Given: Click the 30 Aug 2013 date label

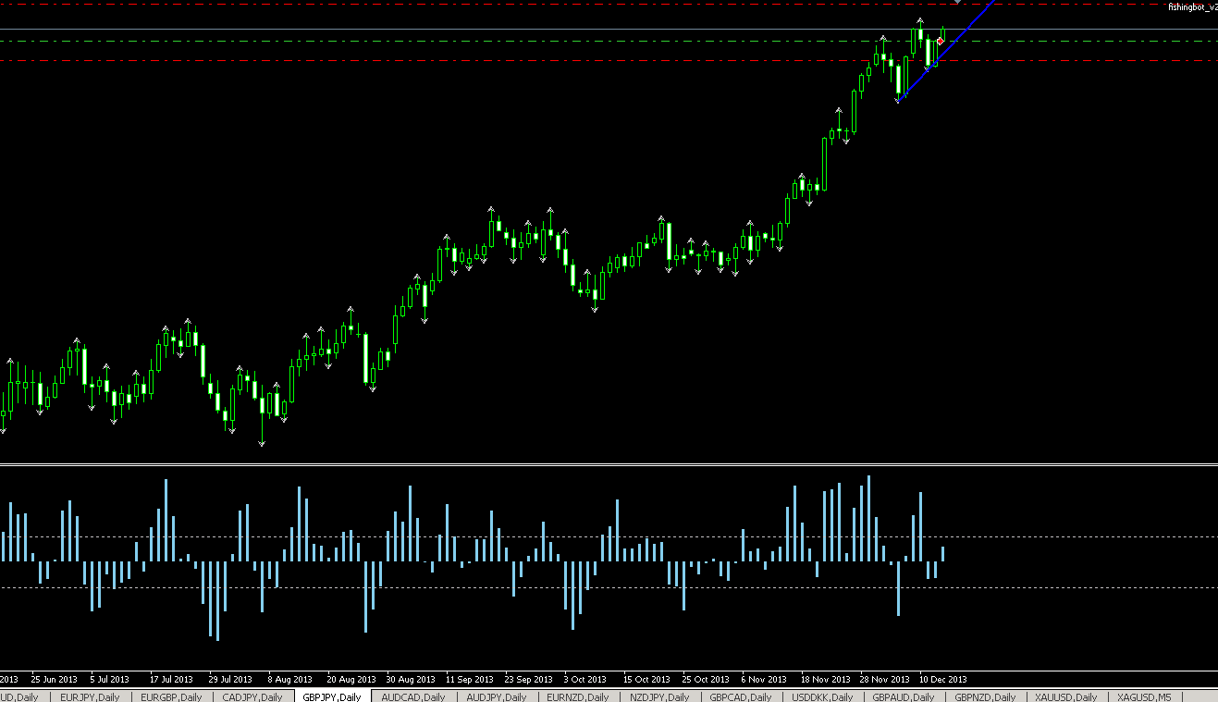Looking at the screenshot, I should (411, 678).
